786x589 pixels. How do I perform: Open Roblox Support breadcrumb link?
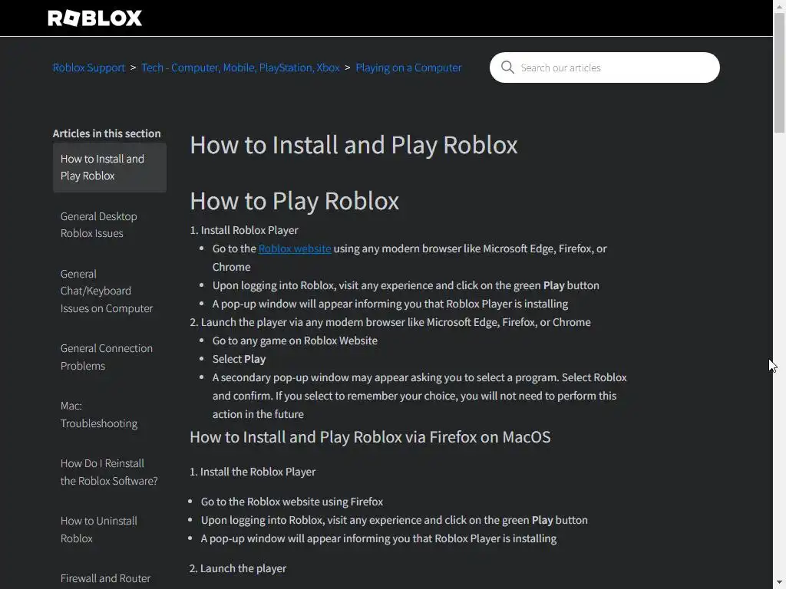coord(89,67)
